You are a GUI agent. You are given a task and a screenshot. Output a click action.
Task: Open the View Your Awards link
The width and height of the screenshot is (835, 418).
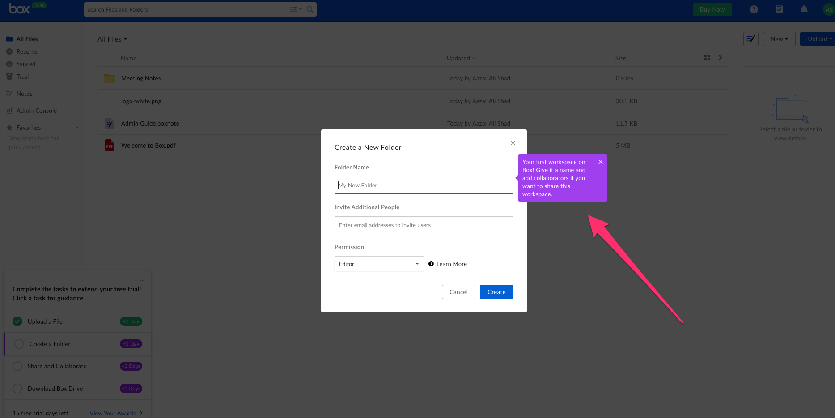116,413
